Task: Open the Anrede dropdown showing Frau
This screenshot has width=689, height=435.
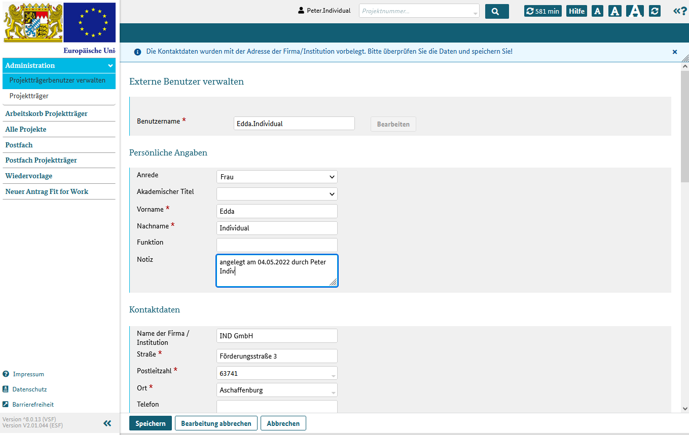Action: tap(277, 177)
